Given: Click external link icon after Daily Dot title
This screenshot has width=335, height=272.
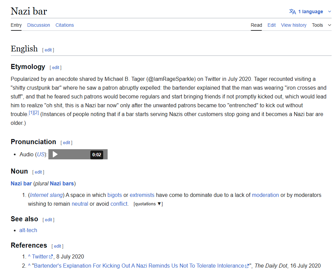Looking at the screenshot, I should coord(247,266).
